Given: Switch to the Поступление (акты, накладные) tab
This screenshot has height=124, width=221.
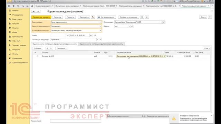Looking at the screenshot, I should coord(67,6).
